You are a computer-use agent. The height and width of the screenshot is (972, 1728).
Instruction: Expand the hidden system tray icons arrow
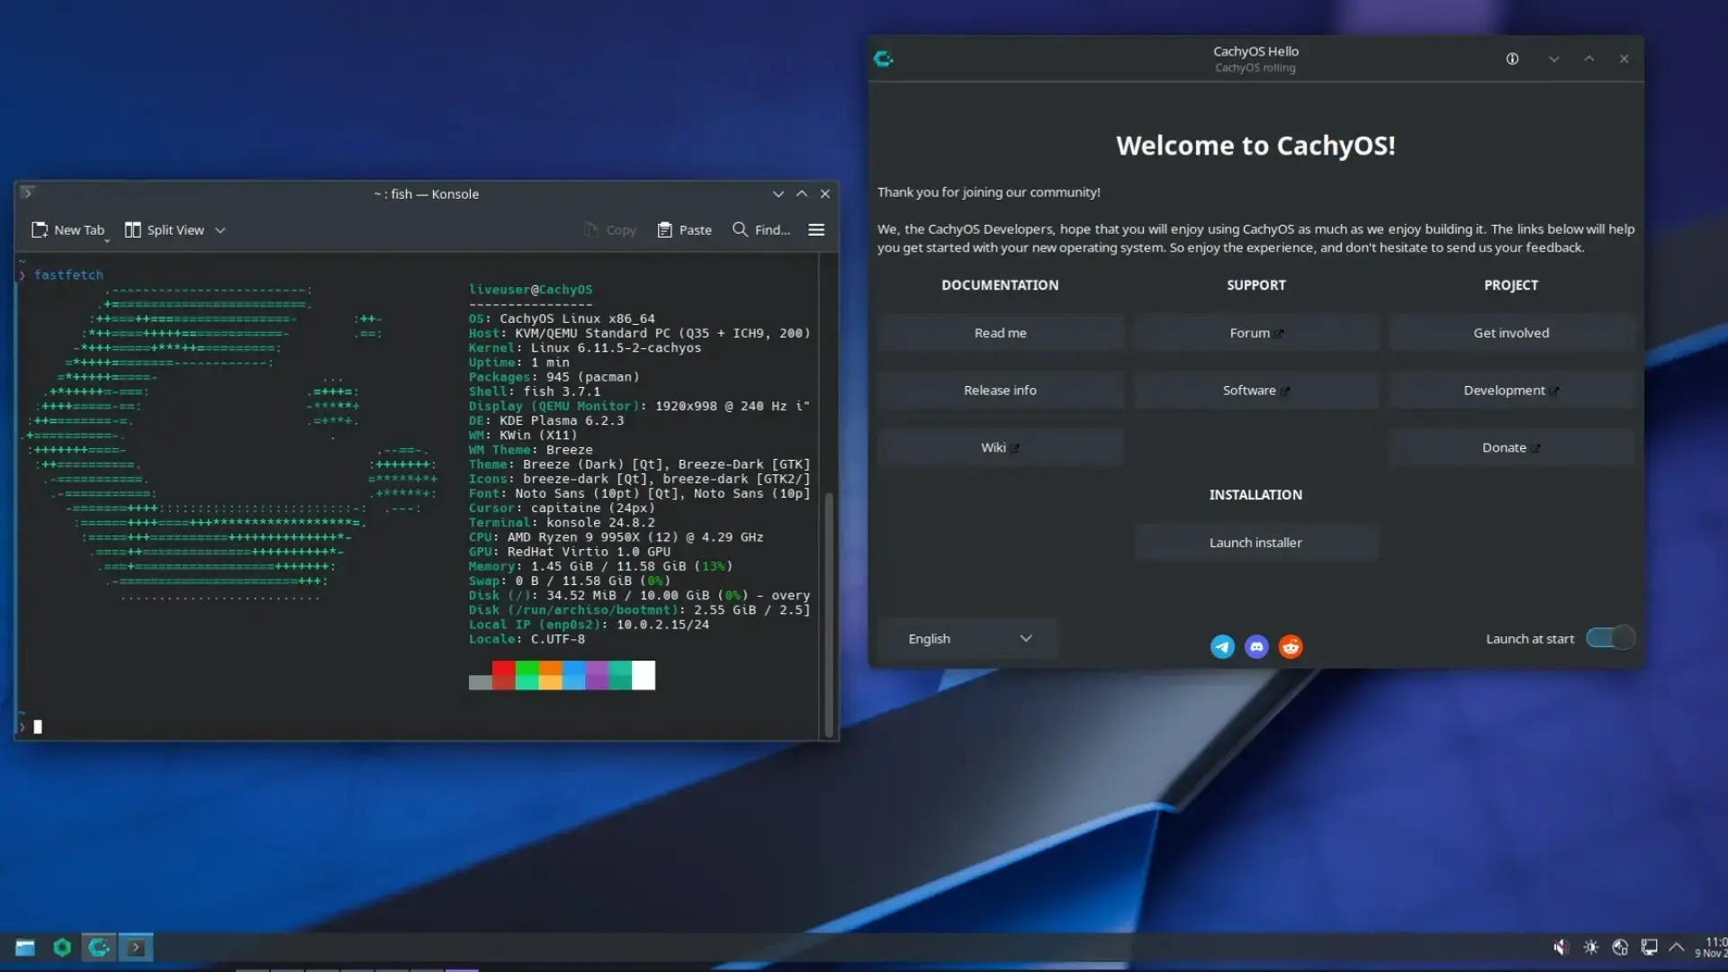[1677, 947]
